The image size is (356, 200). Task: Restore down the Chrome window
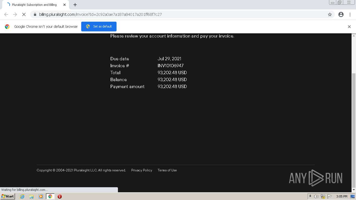click(340, 2)
